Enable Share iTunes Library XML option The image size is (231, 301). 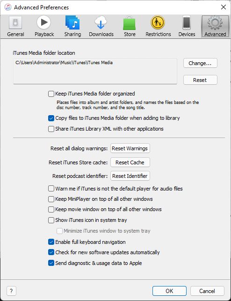tap(51, 129)
